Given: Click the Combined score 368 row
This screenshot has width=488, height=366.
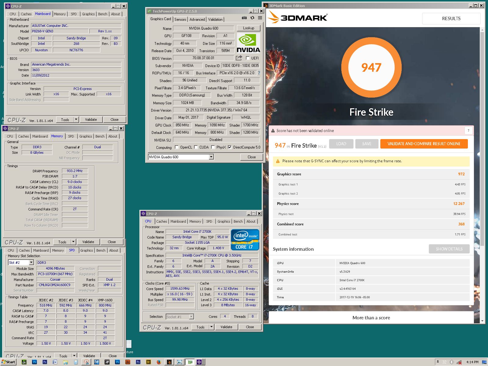Looking at the screenshot, I should click(371, 224).
